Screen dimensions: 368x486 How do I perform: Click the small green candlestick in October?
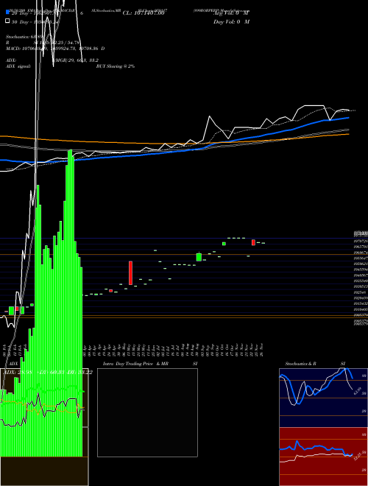point(224,244)
